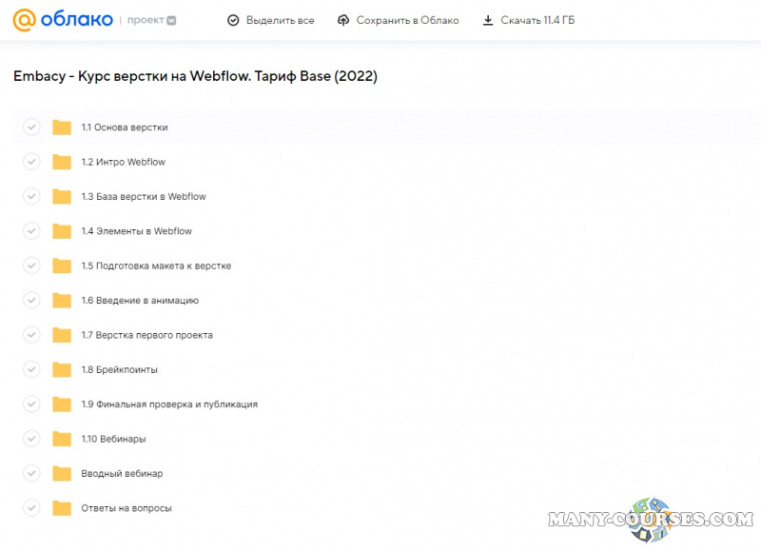
Task: Select checkbox for 1.3 База верстки в Webflow
Action: (x=31, y=196)
